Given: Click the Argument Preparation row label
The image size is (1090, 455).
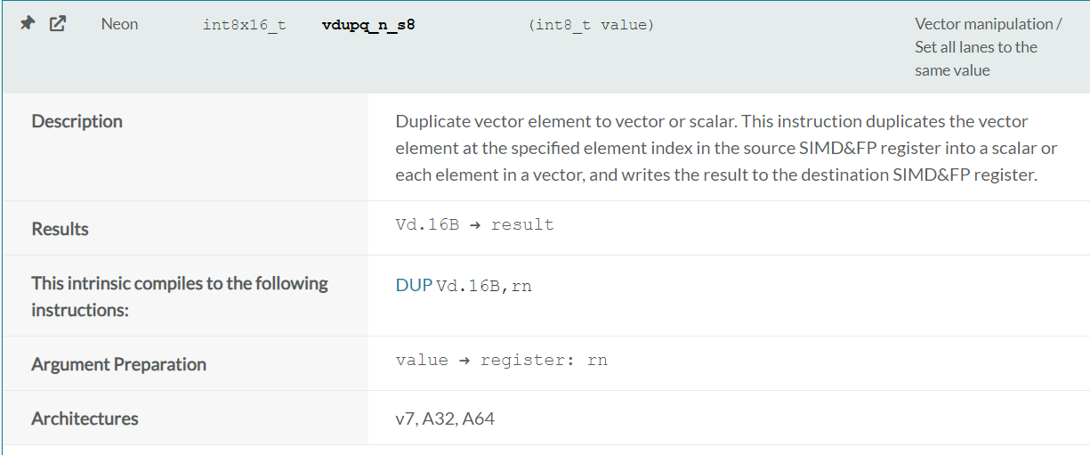Looking at the screenshot, I should [119, 364].
